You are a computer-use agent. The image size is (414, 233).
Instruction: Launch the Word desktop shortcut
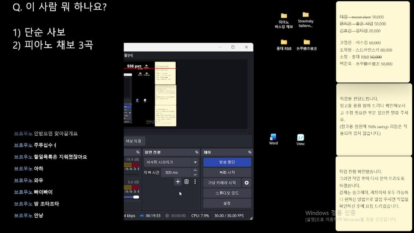tap(273, 139)
